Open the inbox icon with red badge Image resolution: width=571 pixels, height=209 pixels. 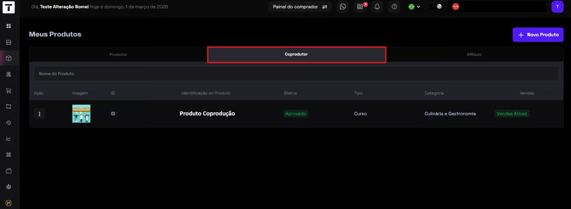[x=360, y=7]
